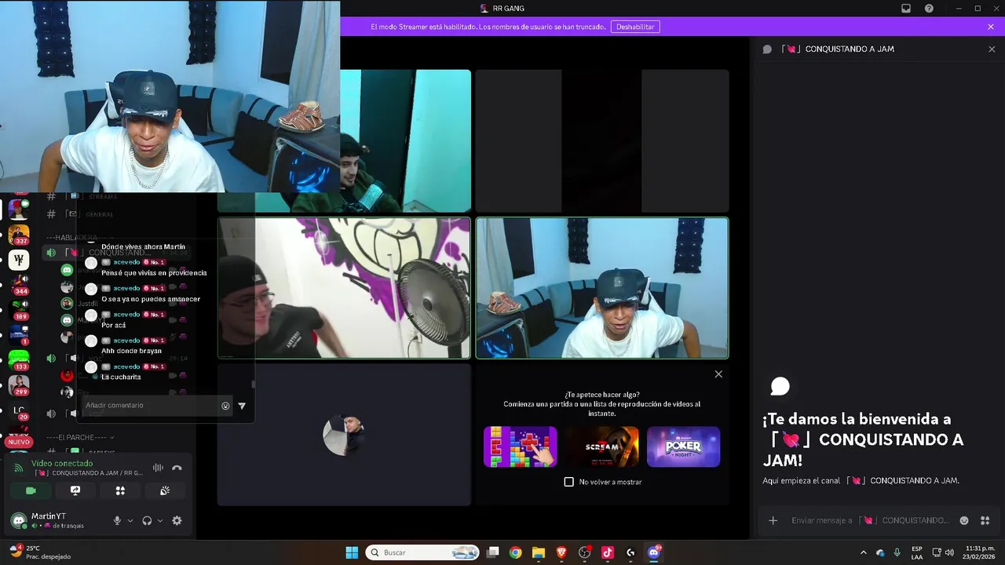
Task: Deafen audio with headphones icon
Action: pos(147,520)
